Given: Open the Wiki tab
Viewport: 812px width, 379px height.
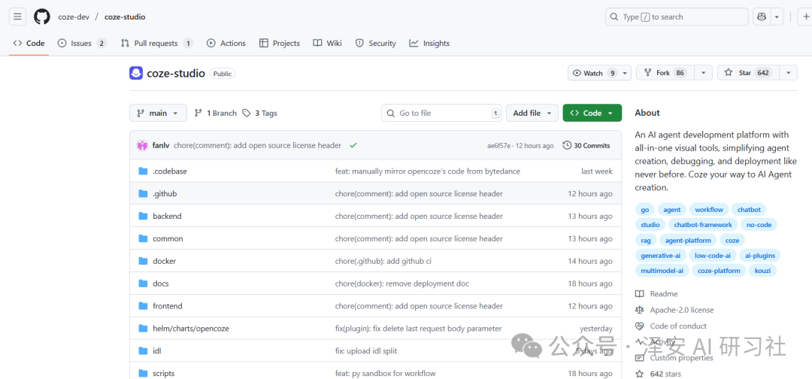Looking at the screenshot, I should 327,44.
